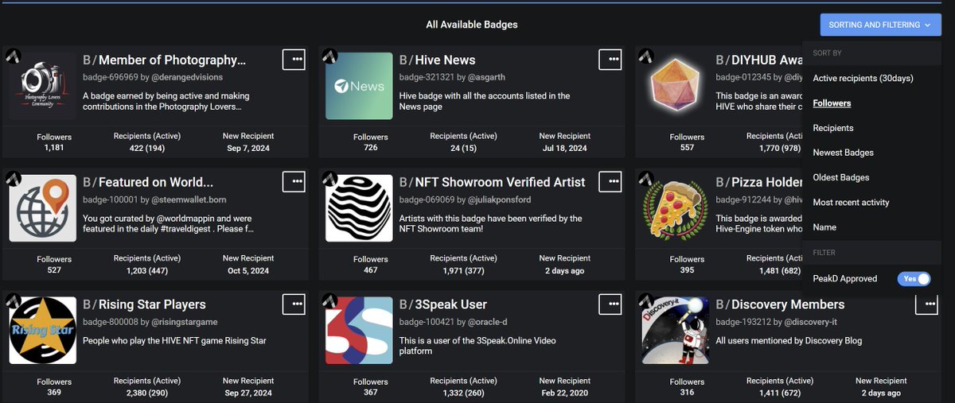Open options menu for Member of Photography badge
The height and width of the screenshot is (403, 955).
point(294,60)
